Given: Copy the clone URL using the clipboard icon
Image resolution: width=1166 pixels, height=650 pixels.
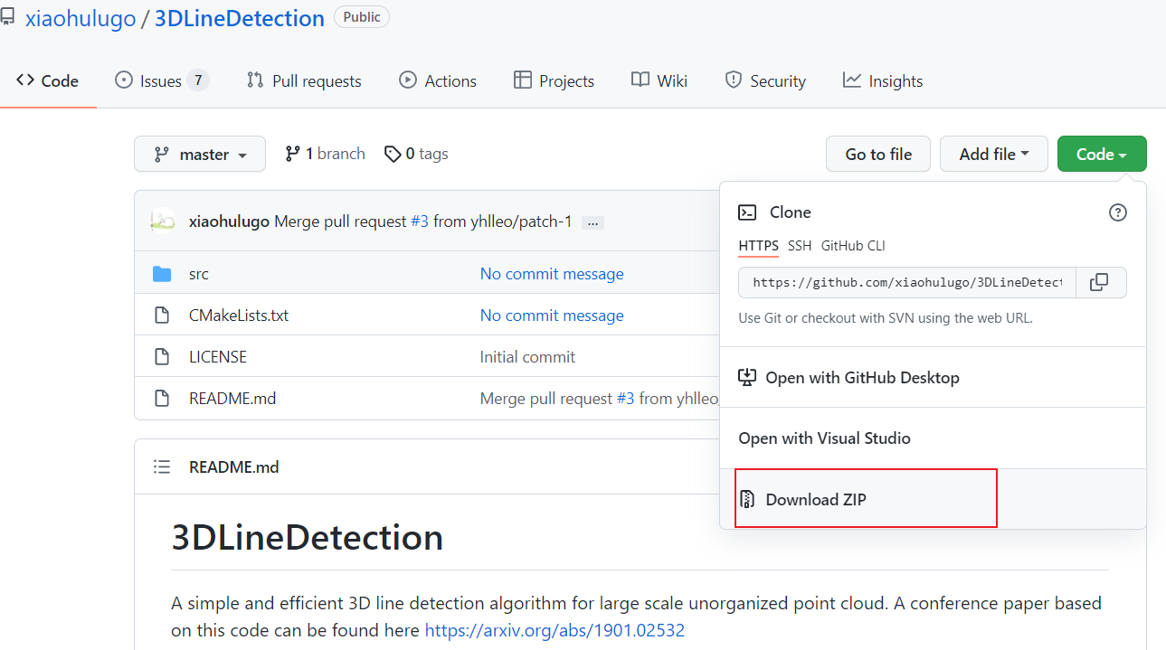Looking at the screenshot, I should (1100, 282).
